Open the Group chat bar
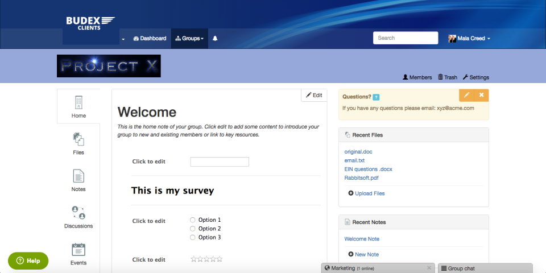546x273 pixels. (485, 268)
